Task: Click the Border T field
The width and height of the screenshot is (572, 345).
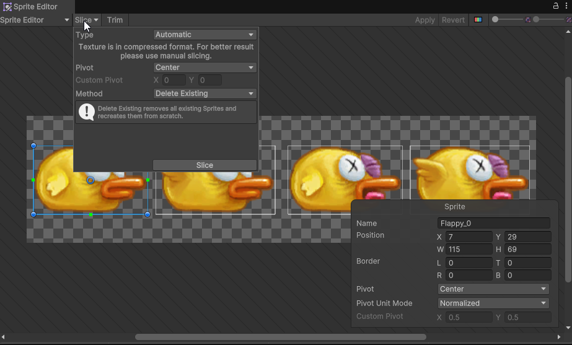Action: coord(527,263)
